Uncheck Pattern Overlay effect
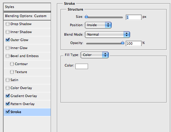Viewport: 171px width, 132px height. [8, 104]
